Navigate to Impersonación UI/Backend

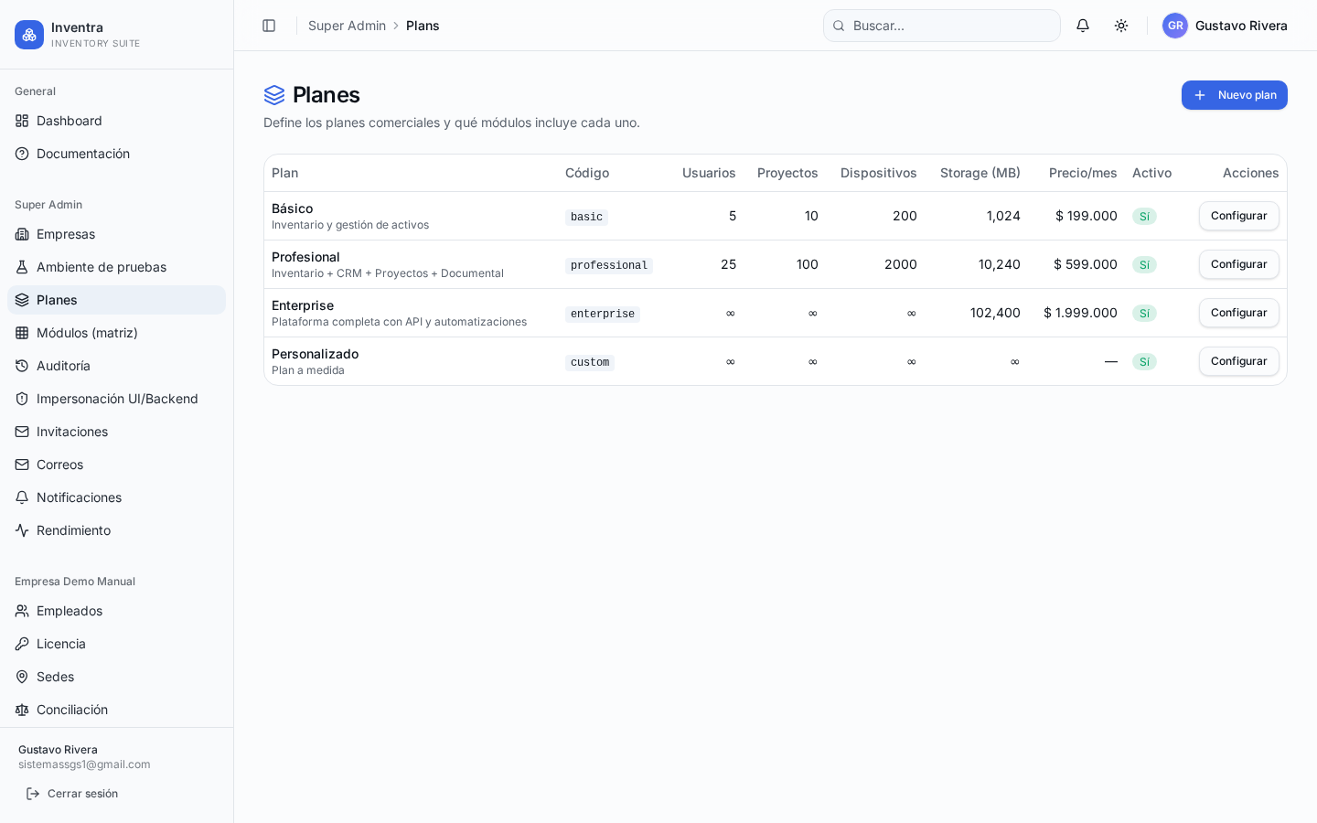coord(116,399)
